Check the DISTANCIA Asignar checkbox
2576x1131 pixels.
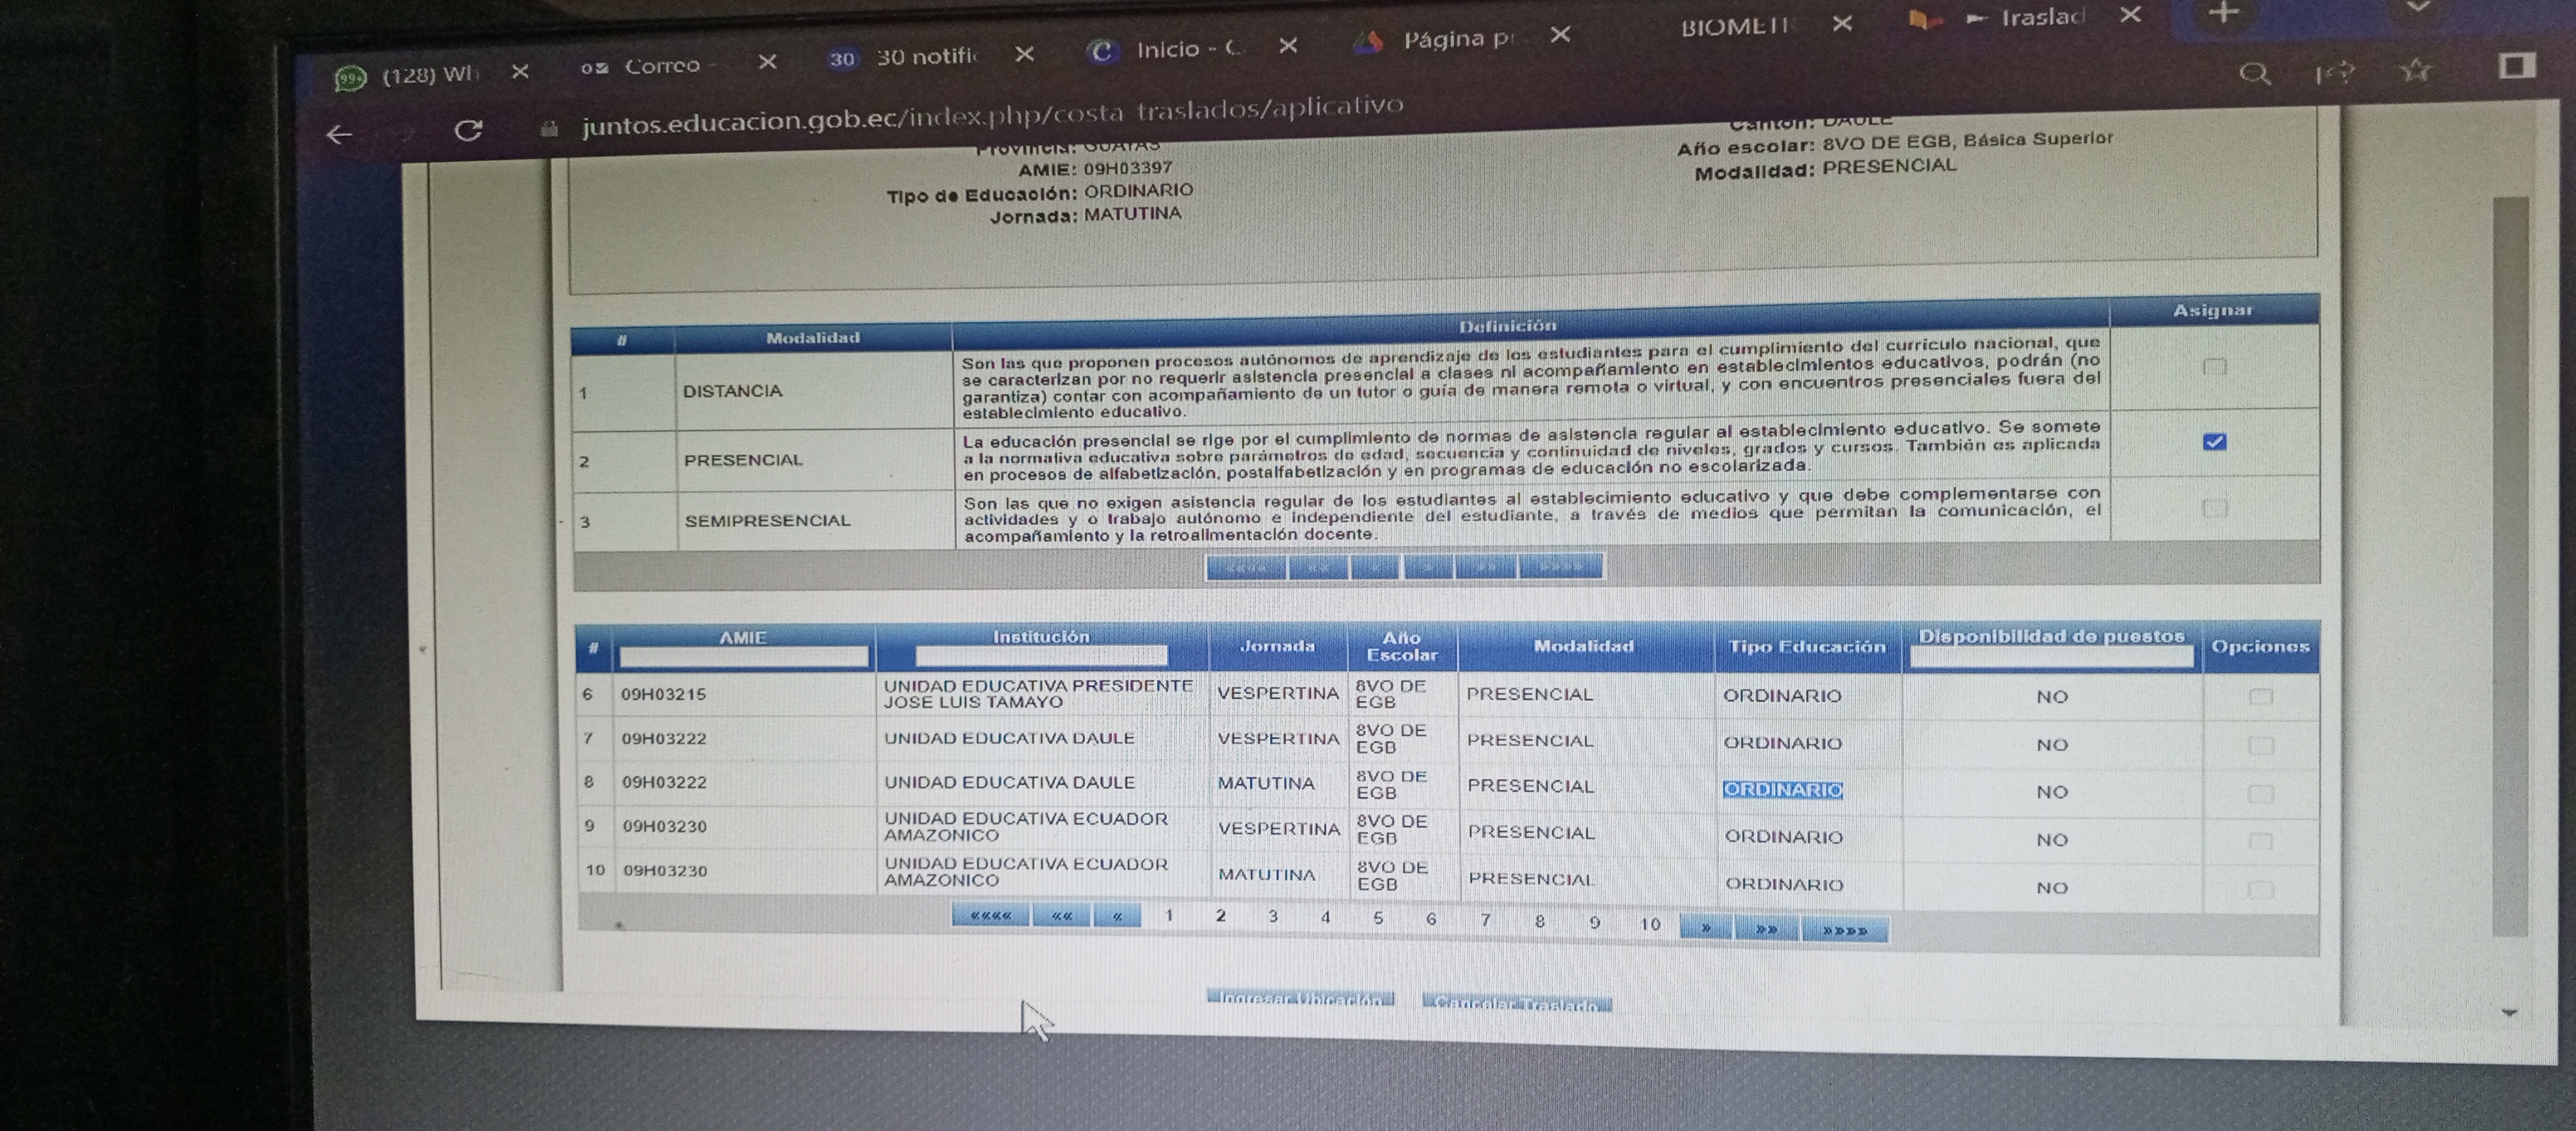click(2214, 367)
